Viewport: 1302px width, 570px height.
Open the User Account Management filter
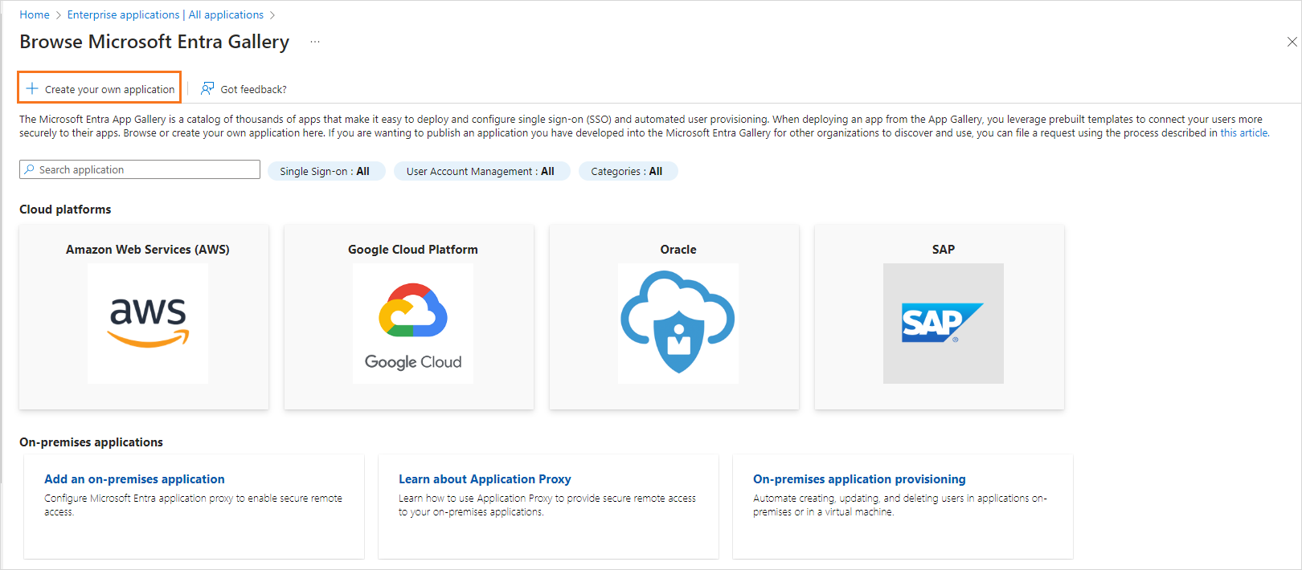481,171
